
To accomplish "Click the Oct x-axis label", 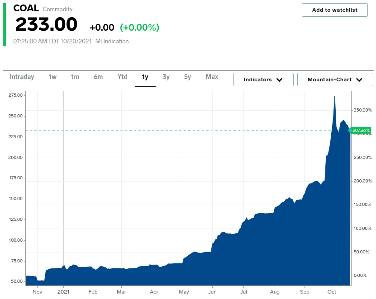I will click(332, 292).
